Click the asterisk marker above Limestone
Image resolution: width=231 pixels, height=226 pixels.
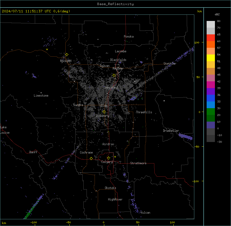pos(41,93)
